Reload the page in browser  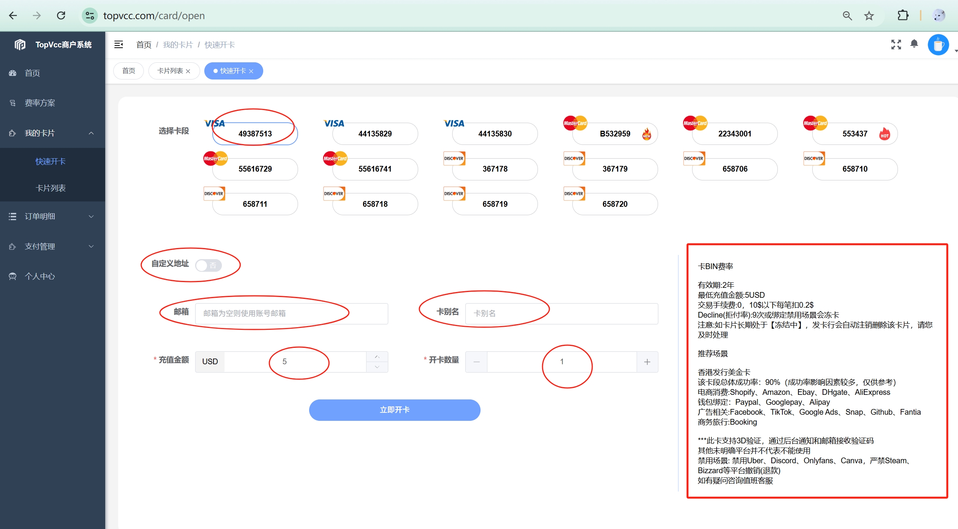pos(61,16)
